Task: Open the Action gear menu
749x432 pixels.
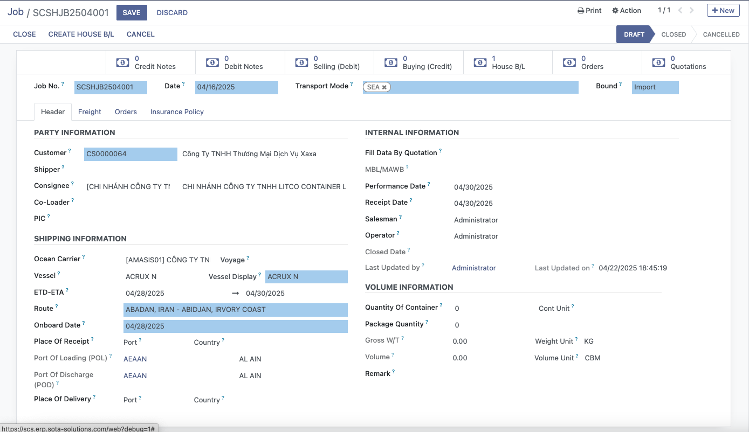Action: tap(627, 10)
